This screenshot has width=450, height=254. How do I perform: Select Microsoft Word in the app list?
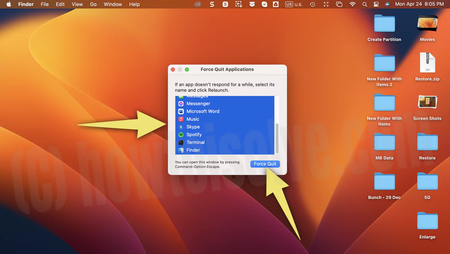225,111
